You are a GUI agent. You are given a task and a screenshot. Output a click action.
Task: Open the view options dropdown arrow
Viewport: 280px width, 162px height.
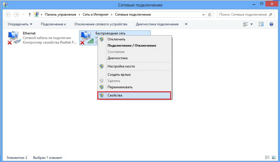click(252, 24)
